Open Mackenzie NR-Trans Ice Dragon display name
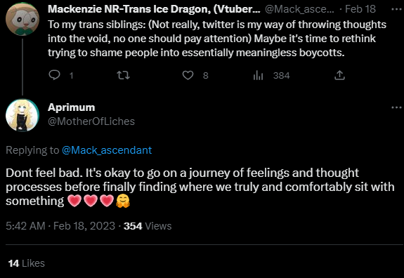 (x=154, y=9)
